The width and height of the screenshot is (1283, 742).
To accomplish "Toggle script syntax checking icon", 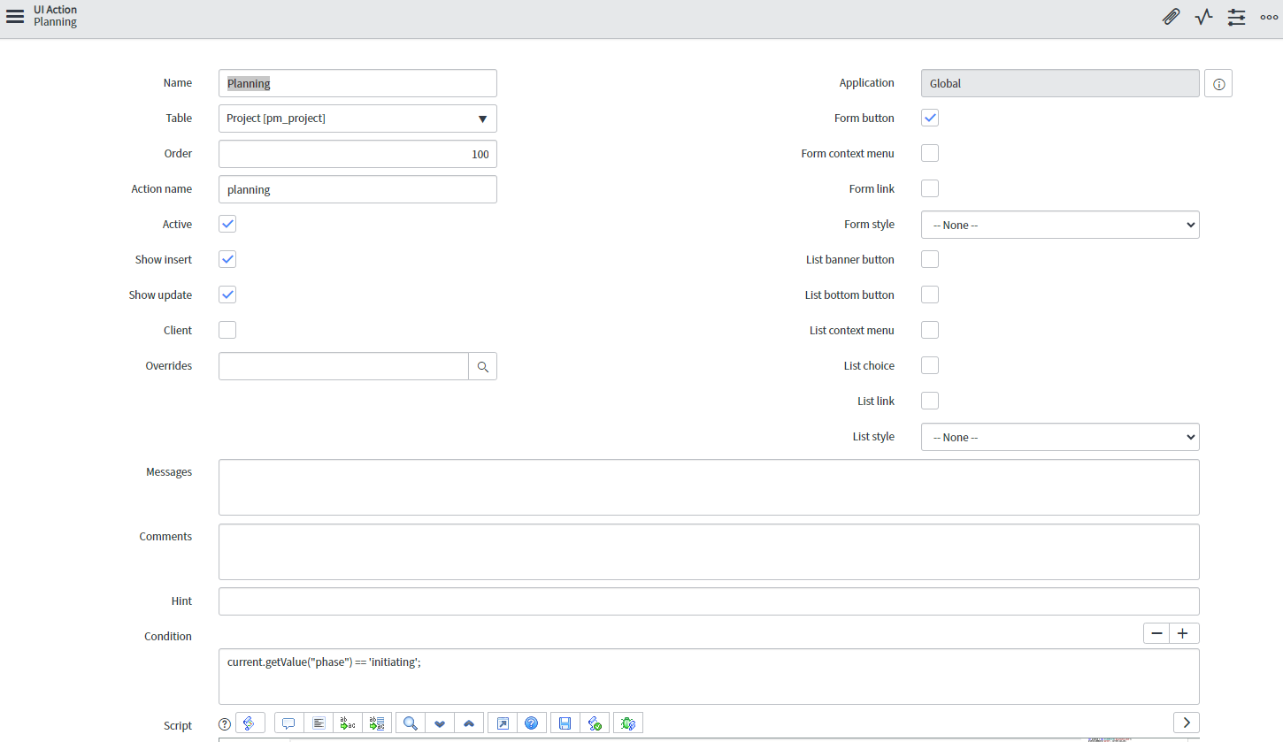I will [x=595, y=723].
